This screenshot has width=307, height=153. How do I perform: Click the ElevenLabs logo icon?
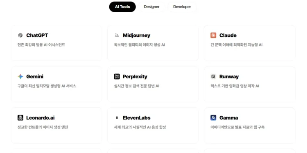(x=117, y=118)
